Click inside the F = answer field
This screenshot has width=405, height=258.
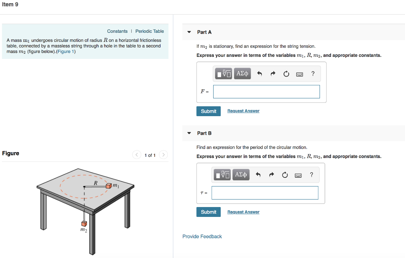click(266, 91)
